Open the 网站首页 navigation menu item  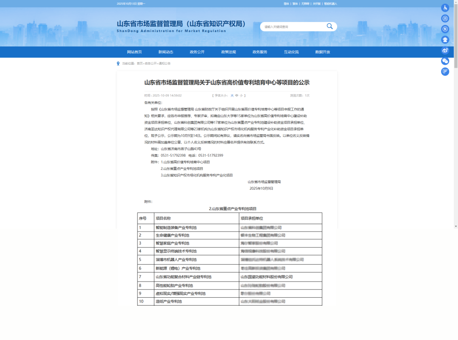coord(134,52)
